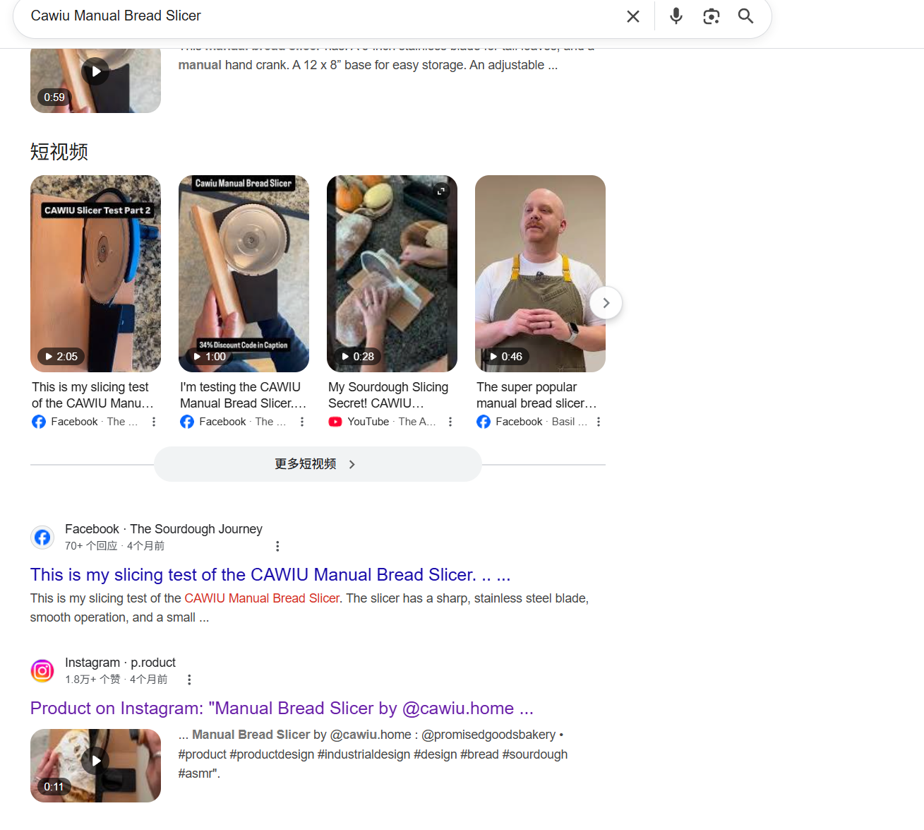Viewport: 924px width, 830px height.
Task: Open the 'Product on Instagram' result link
Action: tap(282, 708)
